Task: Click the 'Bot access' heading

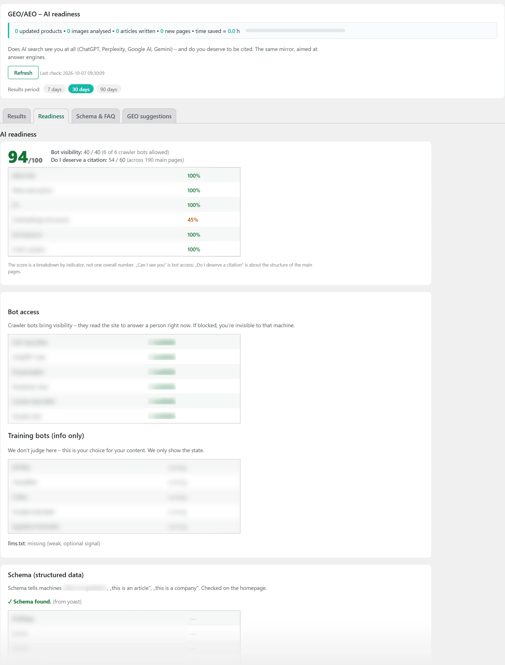Action: [x=24, y=312]
